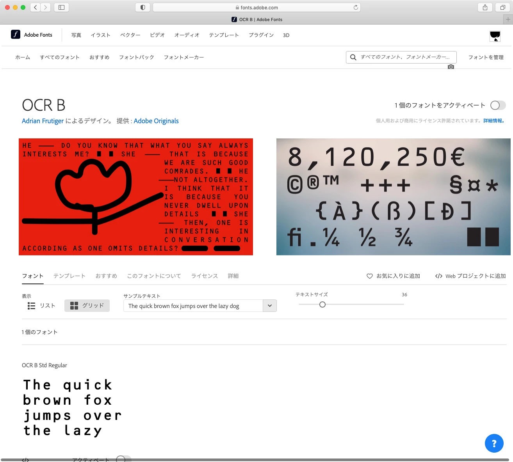Switch to フォント tab
513x462 pixels.
[x=33, y=276]
